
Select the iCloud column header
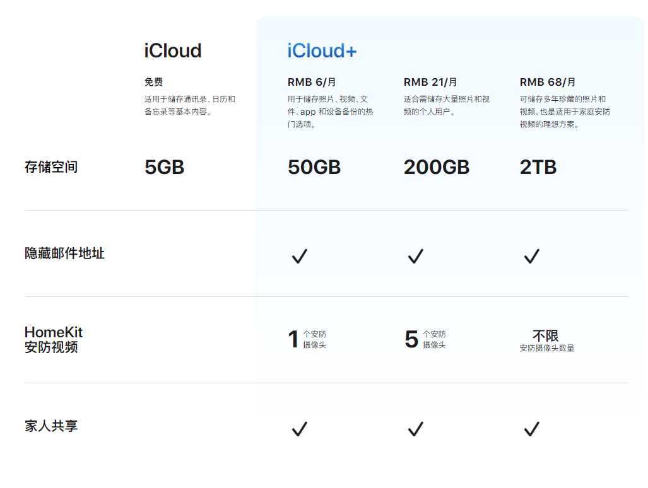pyautogui.click(x=171, y=50)
